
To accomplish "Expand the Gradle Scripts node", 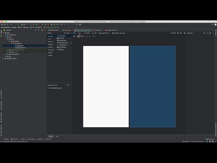I will (3, 58).
